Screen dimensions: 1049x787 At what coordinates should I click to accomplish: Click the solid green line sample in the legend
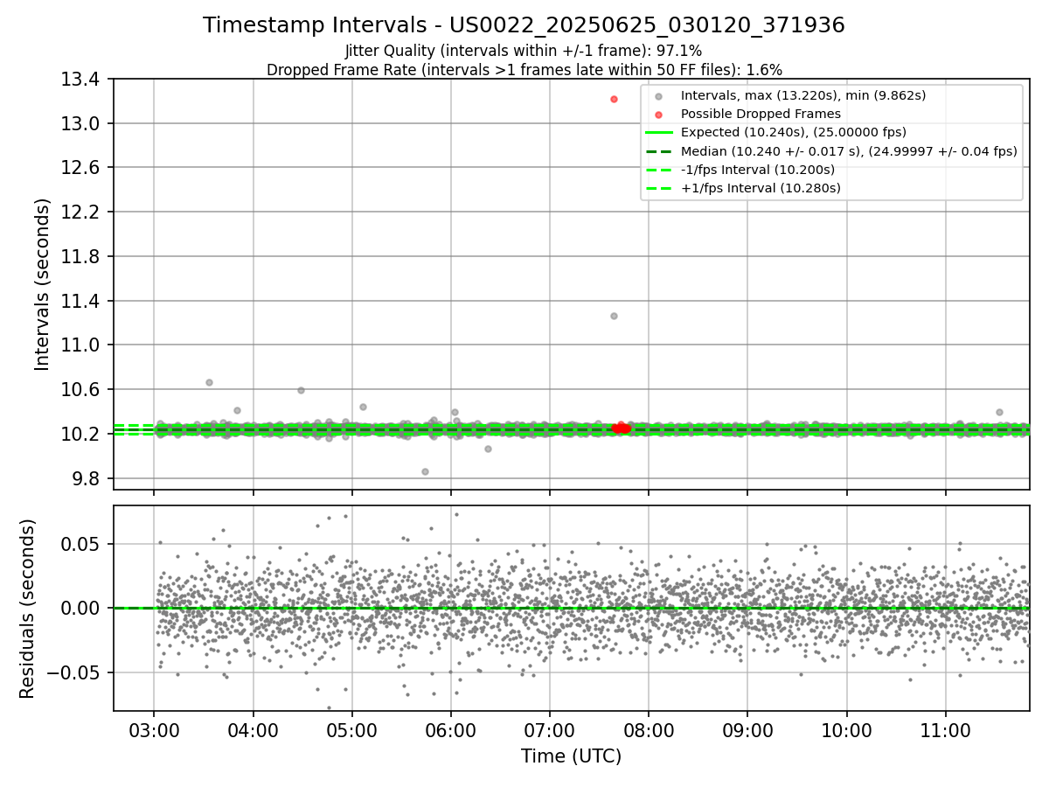pyautogui.click(x=659, y=133)
